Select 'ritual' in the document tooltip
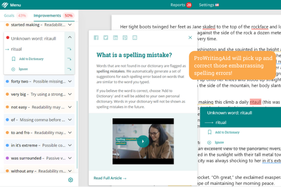This screenshot has height=187, width=281. pos(221,123)
